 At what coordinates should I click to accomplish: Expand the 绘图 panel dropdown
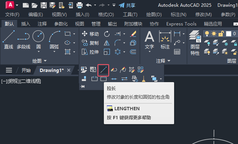click(x=40, y=61)
